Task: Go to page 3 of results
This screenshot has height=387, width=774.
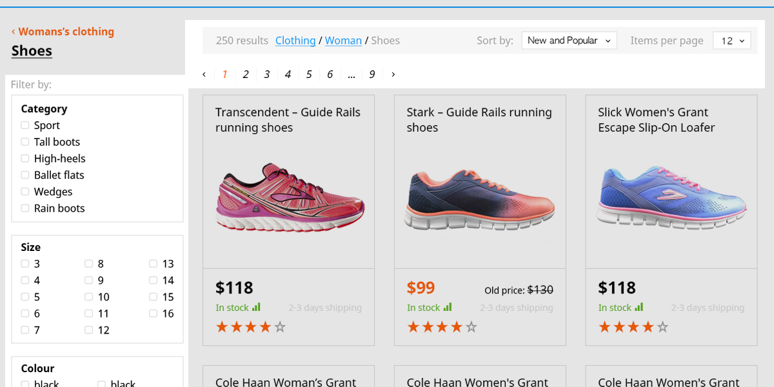Action: 266,74
